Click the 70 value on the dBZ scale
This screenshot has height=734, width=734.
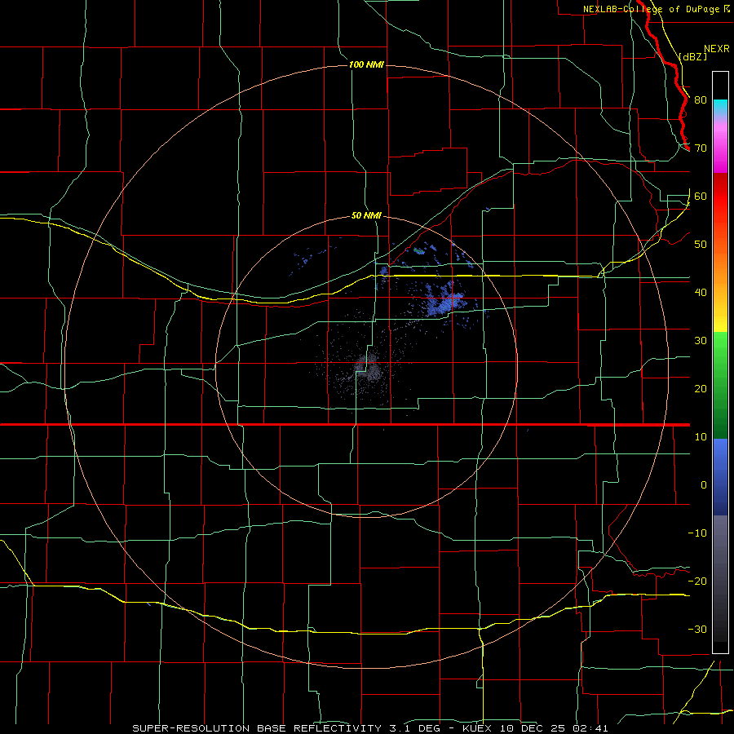click(x=701, y=148)
